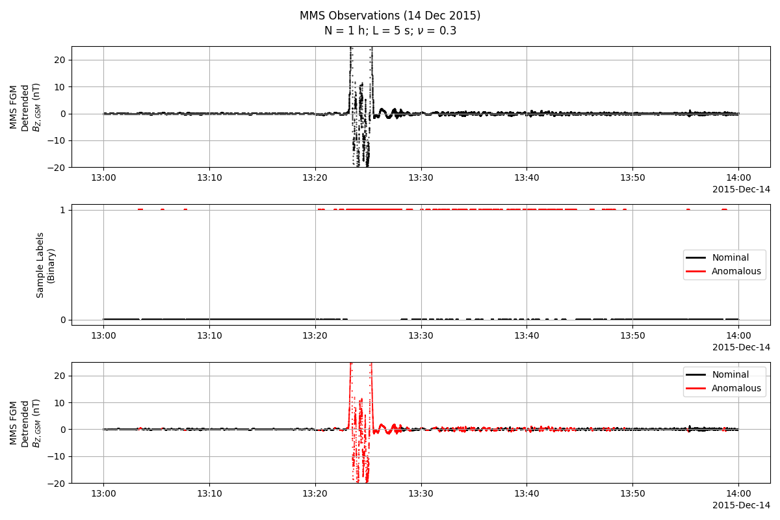This screenshot has width=780, height=520.
Task: Click the top panel's "MMS FGM Detrended" y-axis label
Action: pyautogui.click(x=25, y=107)
